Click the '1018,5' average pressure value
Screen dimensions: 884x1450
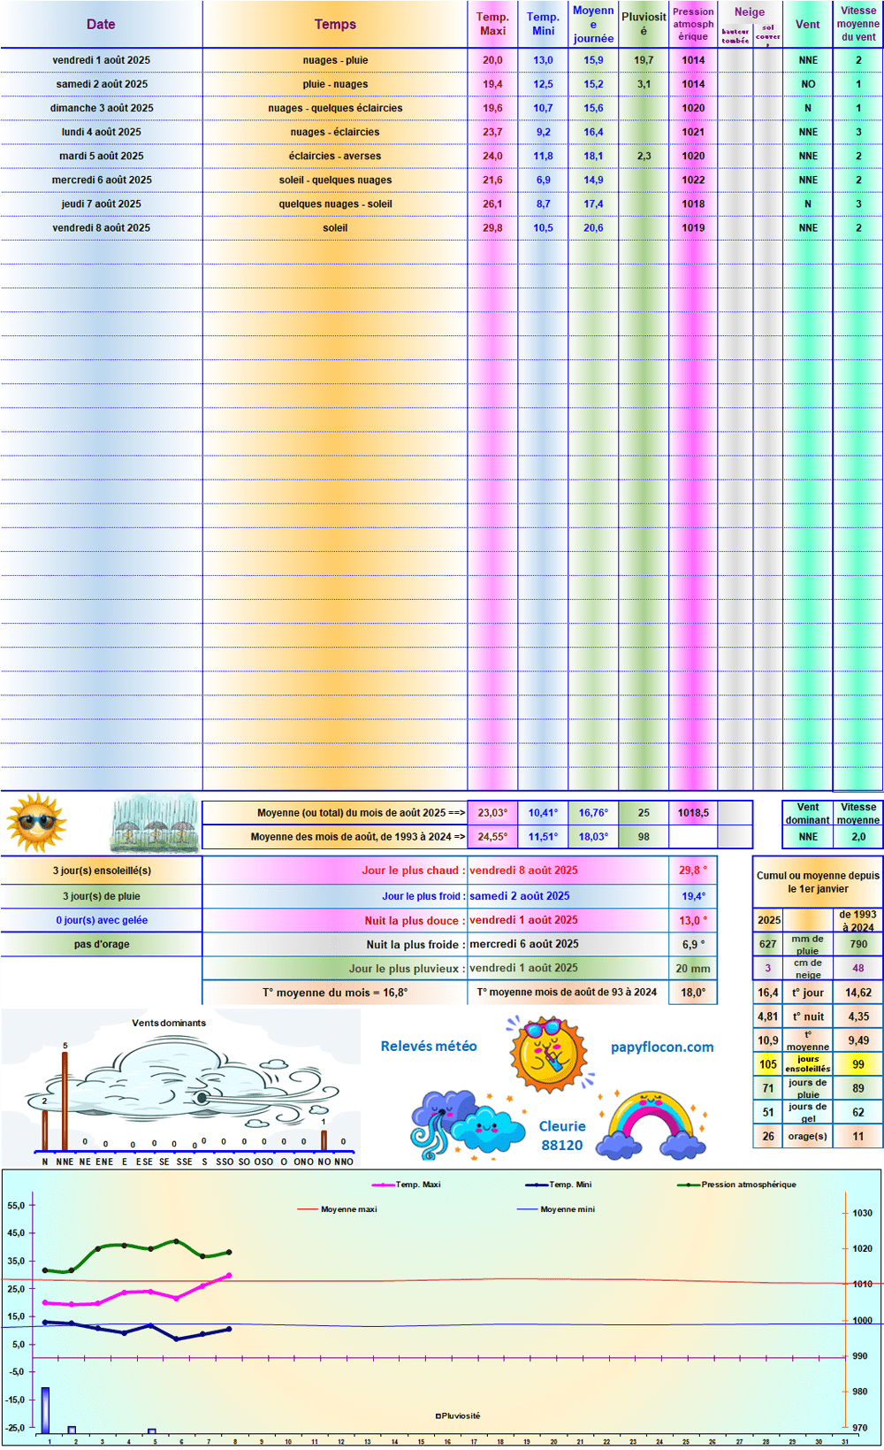click(x=693, y=812)
